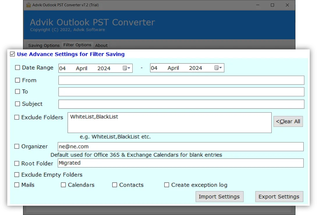This screenshot has width=317, height=215.
Task: Expand the start date dropdown arrow
Action: 129,68
